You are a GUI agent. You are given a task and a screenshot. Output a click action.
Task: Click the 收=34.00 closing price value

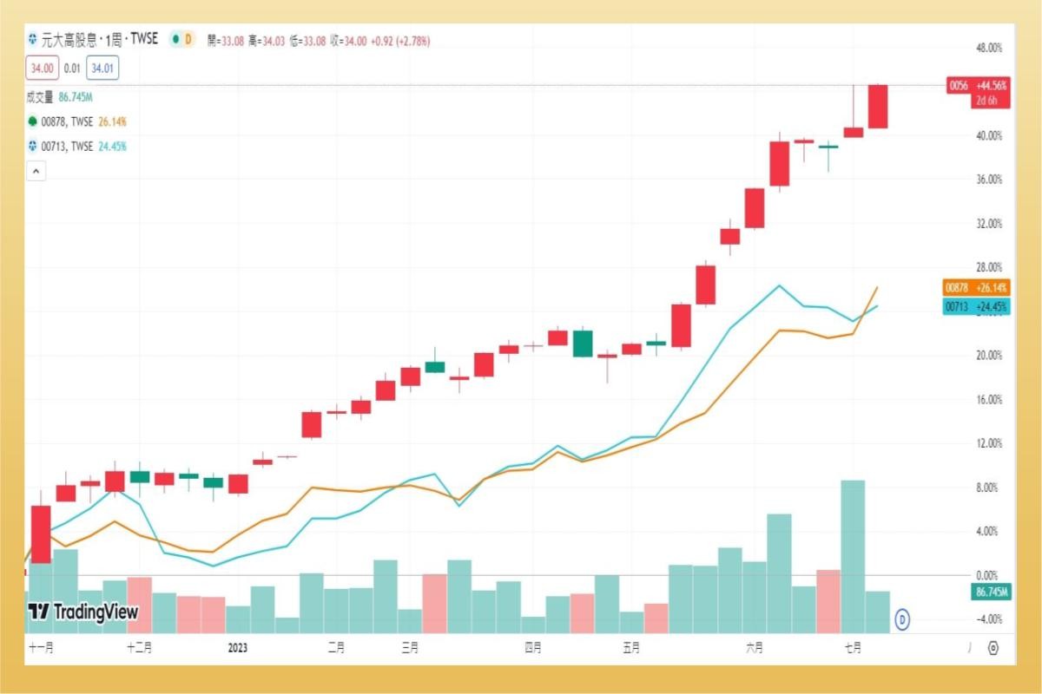point(349,40)
